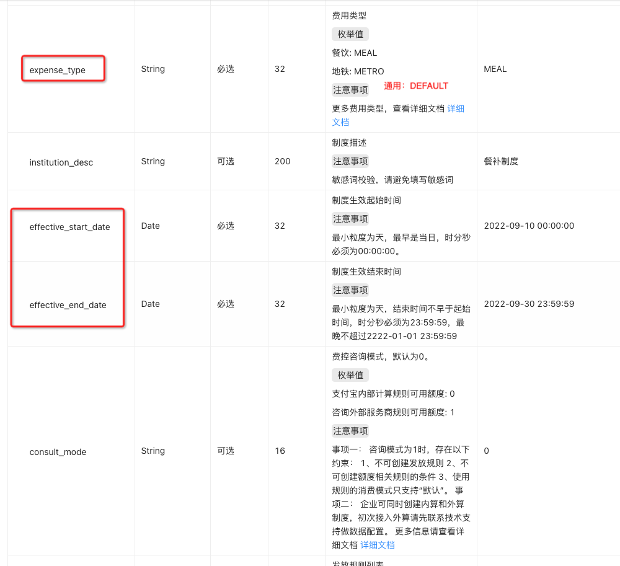The image size is (620, 566).
Task: Click the consult_mode parameter name
Action: click(58, 452)
